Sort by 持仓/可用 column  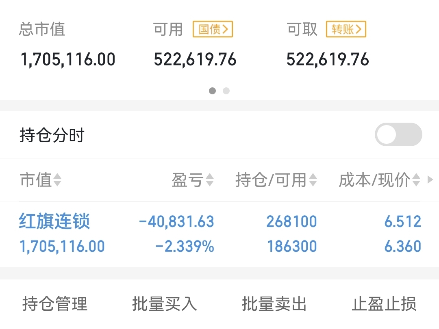(276, 180)
